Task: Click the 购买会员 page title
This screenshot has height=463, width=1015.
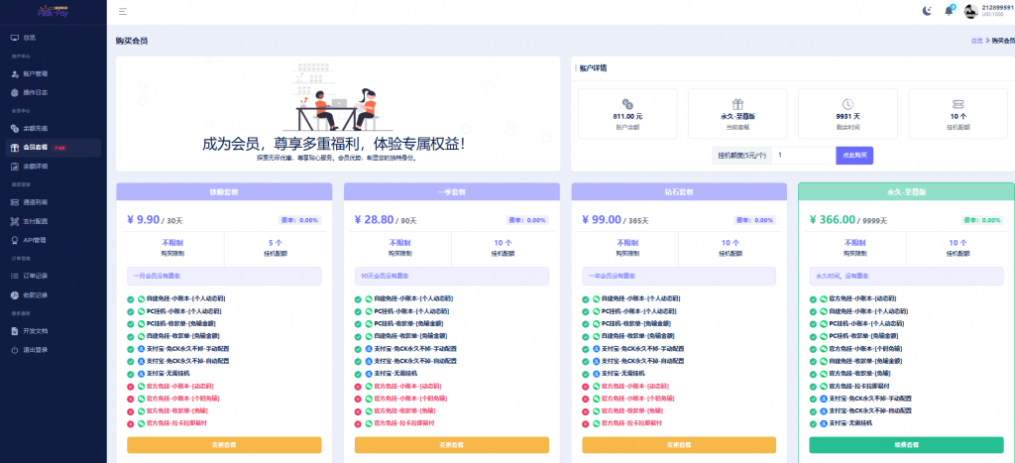Action: click(x=132, y=41)
